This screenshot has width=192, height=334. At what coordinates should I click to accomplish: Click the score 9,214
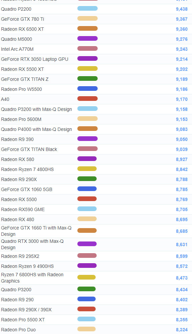(x=182, y=59)
